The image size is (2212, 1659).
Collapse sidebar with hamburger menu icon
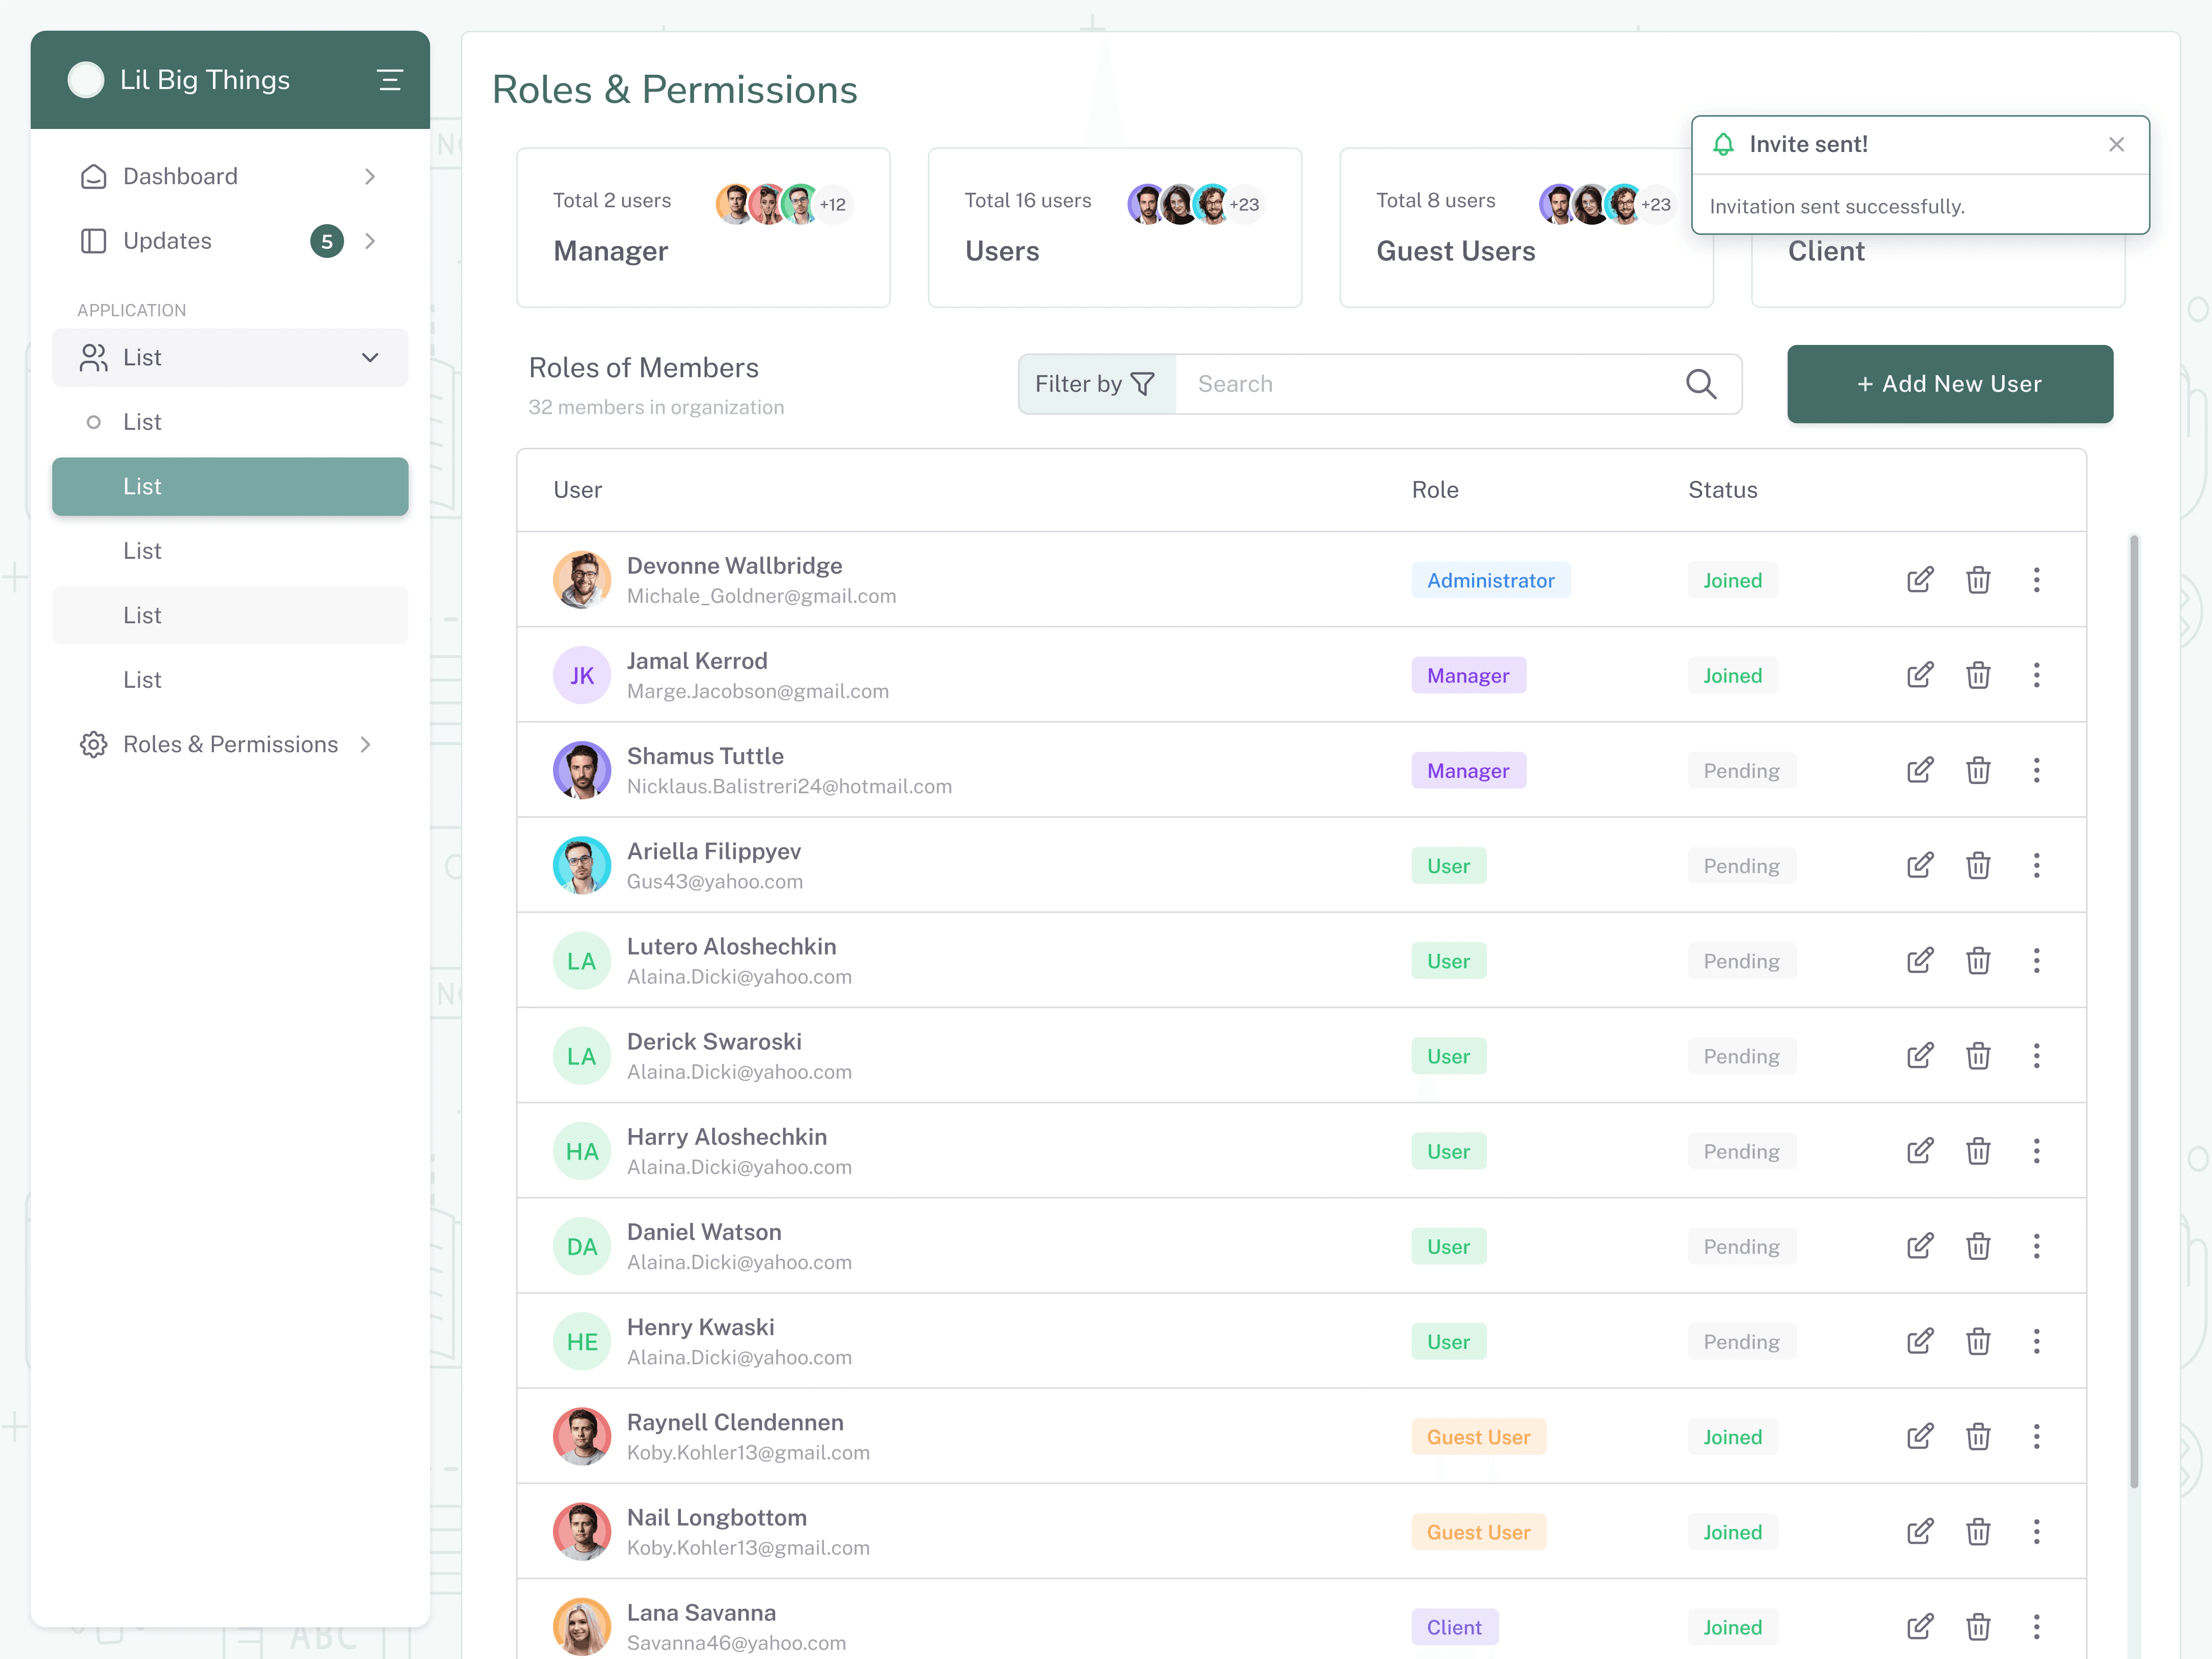390,80
